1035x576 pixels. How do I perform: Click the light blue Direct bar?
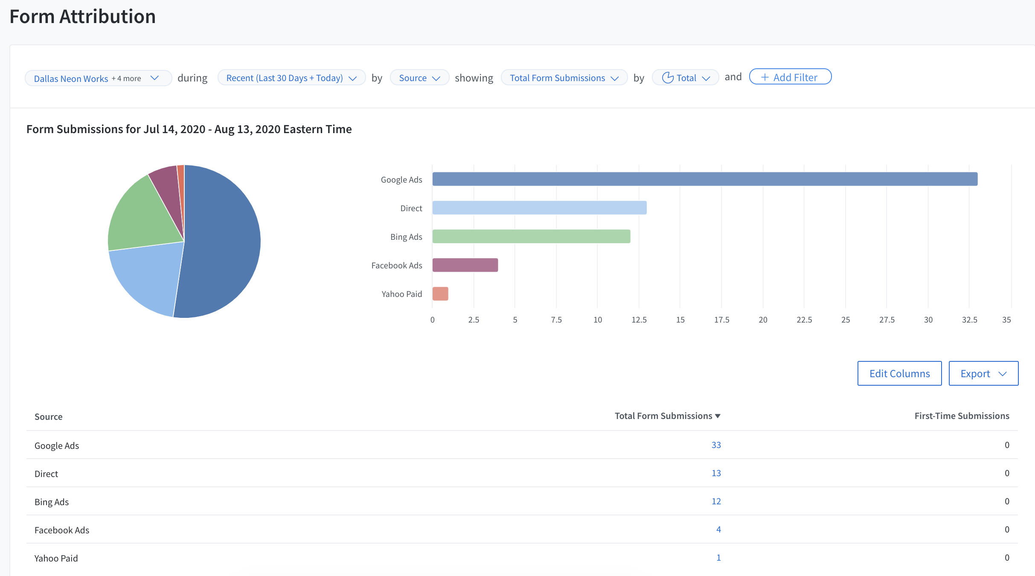coord(539,208)
